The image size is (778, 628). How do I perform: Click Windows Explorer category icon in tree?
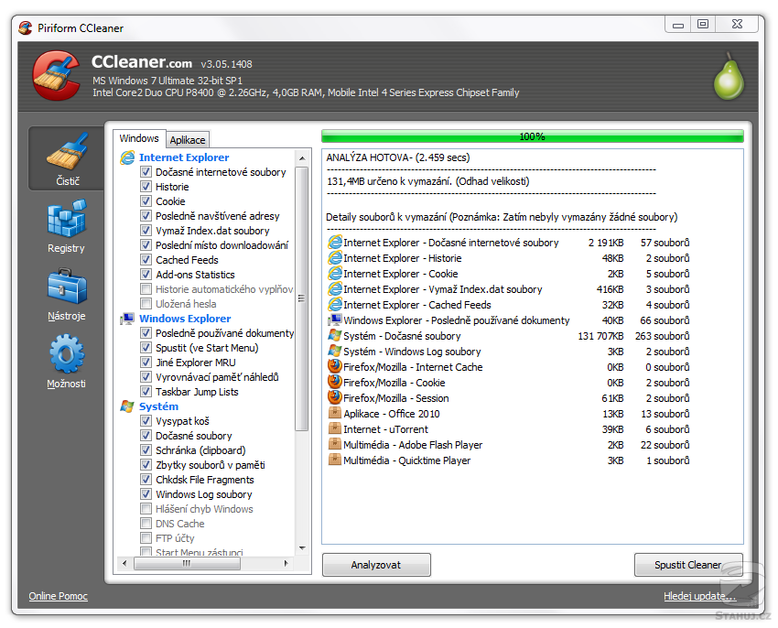tap(127, 319)
